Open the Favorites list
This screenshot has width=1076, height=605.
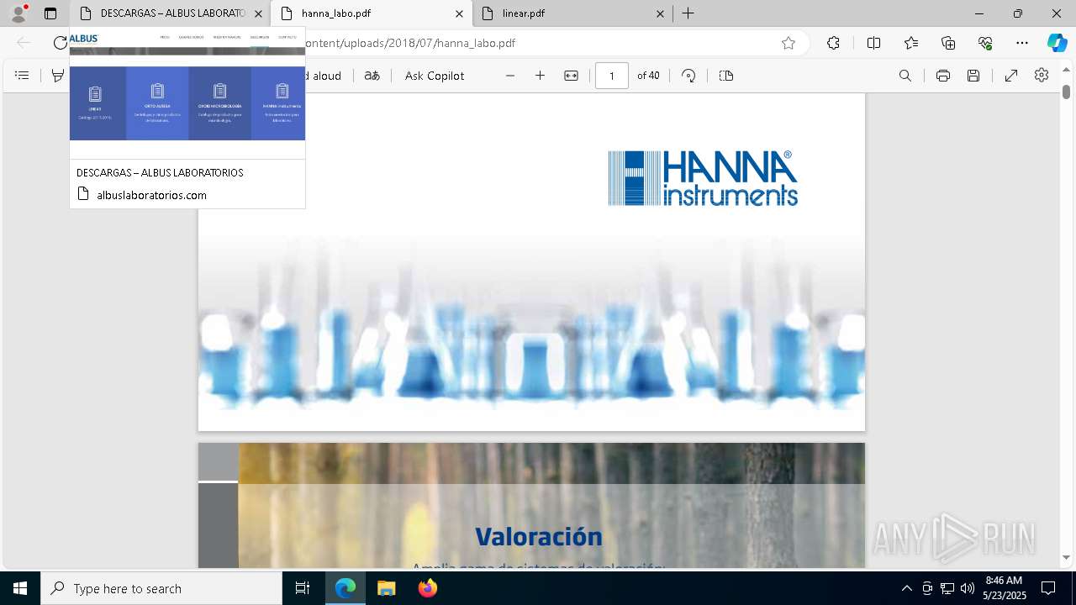(911, 43)
